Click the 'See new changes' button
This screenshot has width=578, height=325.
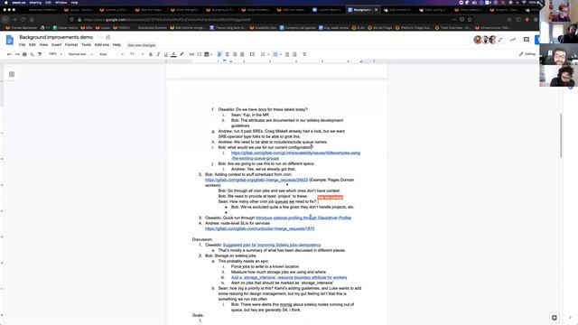(x=142, y=45)
